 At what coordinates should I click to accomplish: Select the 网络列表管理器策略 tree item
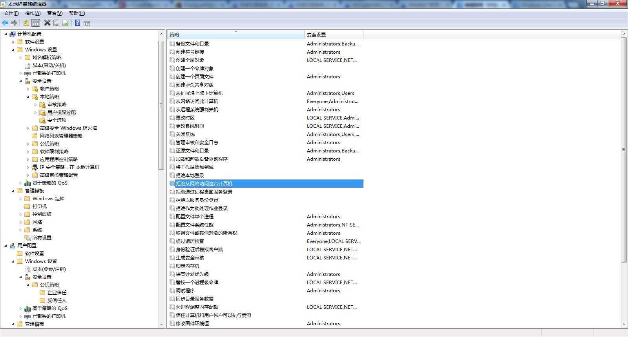point(61,136)
